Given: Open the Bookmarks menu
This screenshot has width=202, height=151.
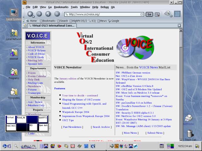Looking at the screenshot, I should pos(61,7).
